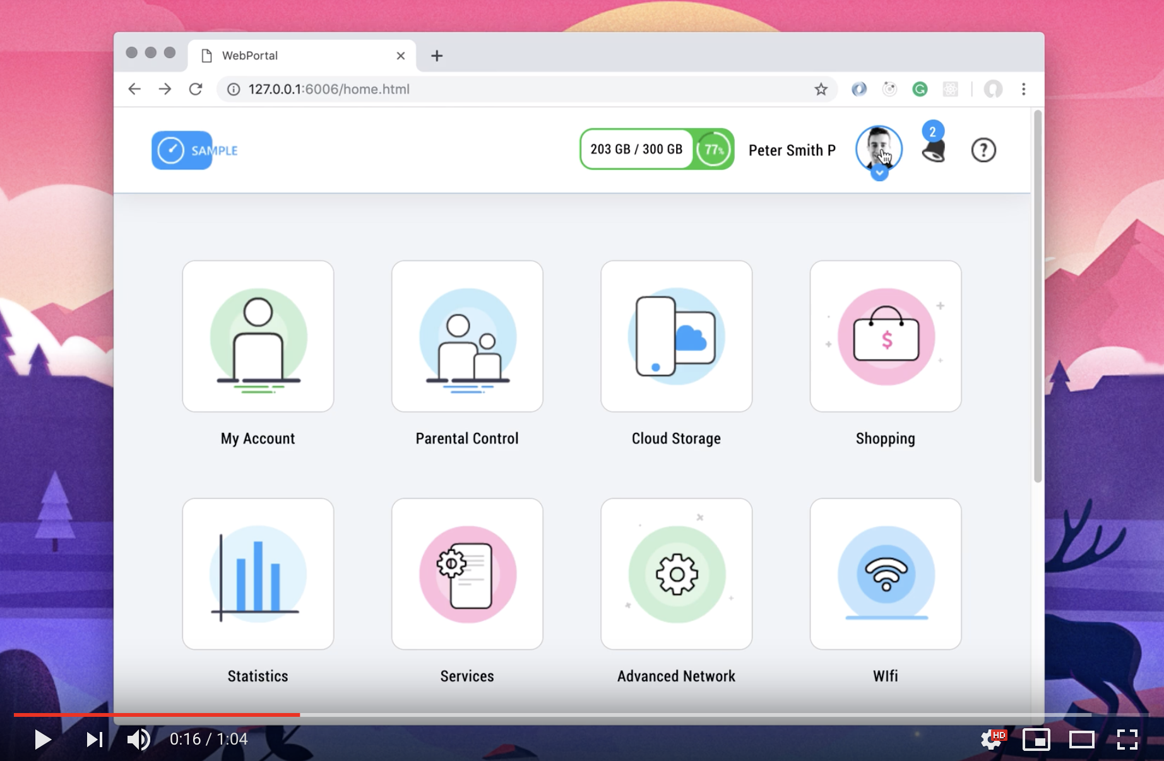Select the WebPortal tab
This screenshot has width=1164, height=761.
(x=302, y=56)
